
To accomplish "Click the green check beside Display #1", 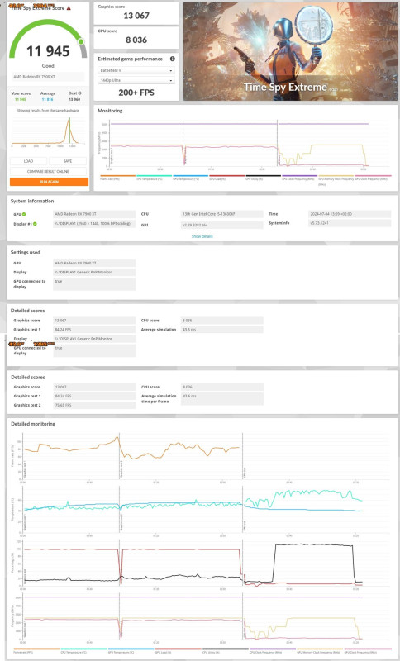I will [35, 224].
